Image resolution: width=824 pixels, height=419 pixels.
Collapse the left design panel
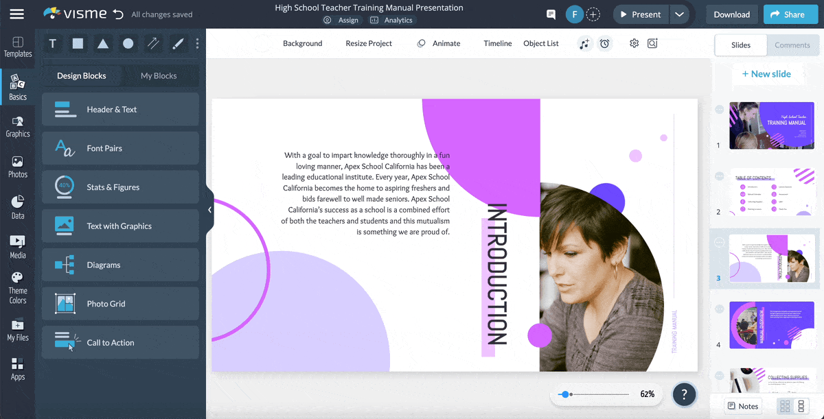tap(209, 210)
